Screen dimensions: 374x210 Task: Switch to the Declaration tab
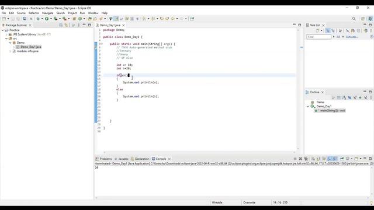tap(140, 159)
